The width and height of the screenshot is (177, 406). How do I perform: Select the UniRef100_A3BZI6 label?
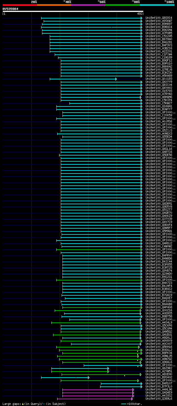(x=159, y=48)
